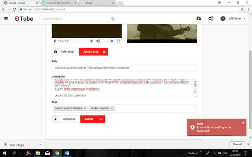Viewport: 252px width, 157px height.
Task: Switch to the Concurso @simon.bolivar tab
Action: (59, 3)
